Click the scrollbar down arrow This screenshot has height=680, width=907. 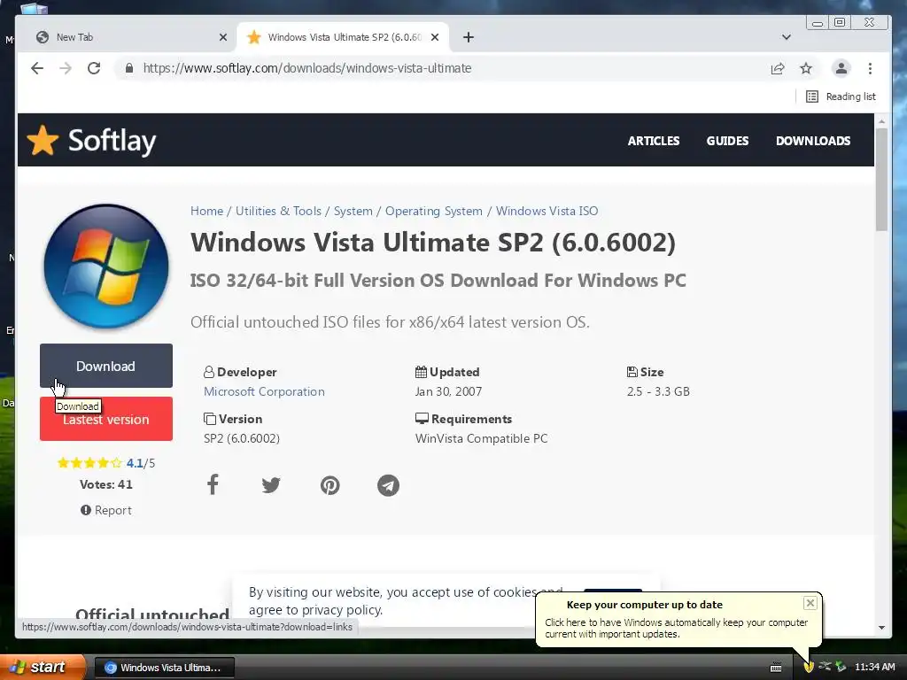(881, 628)
